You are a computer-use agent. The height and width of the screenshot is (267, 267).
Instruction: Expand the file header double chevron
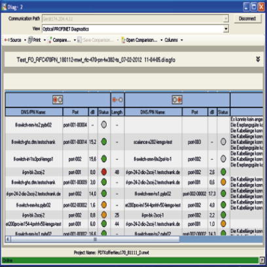pyautogui.click(x=258, y=59)
